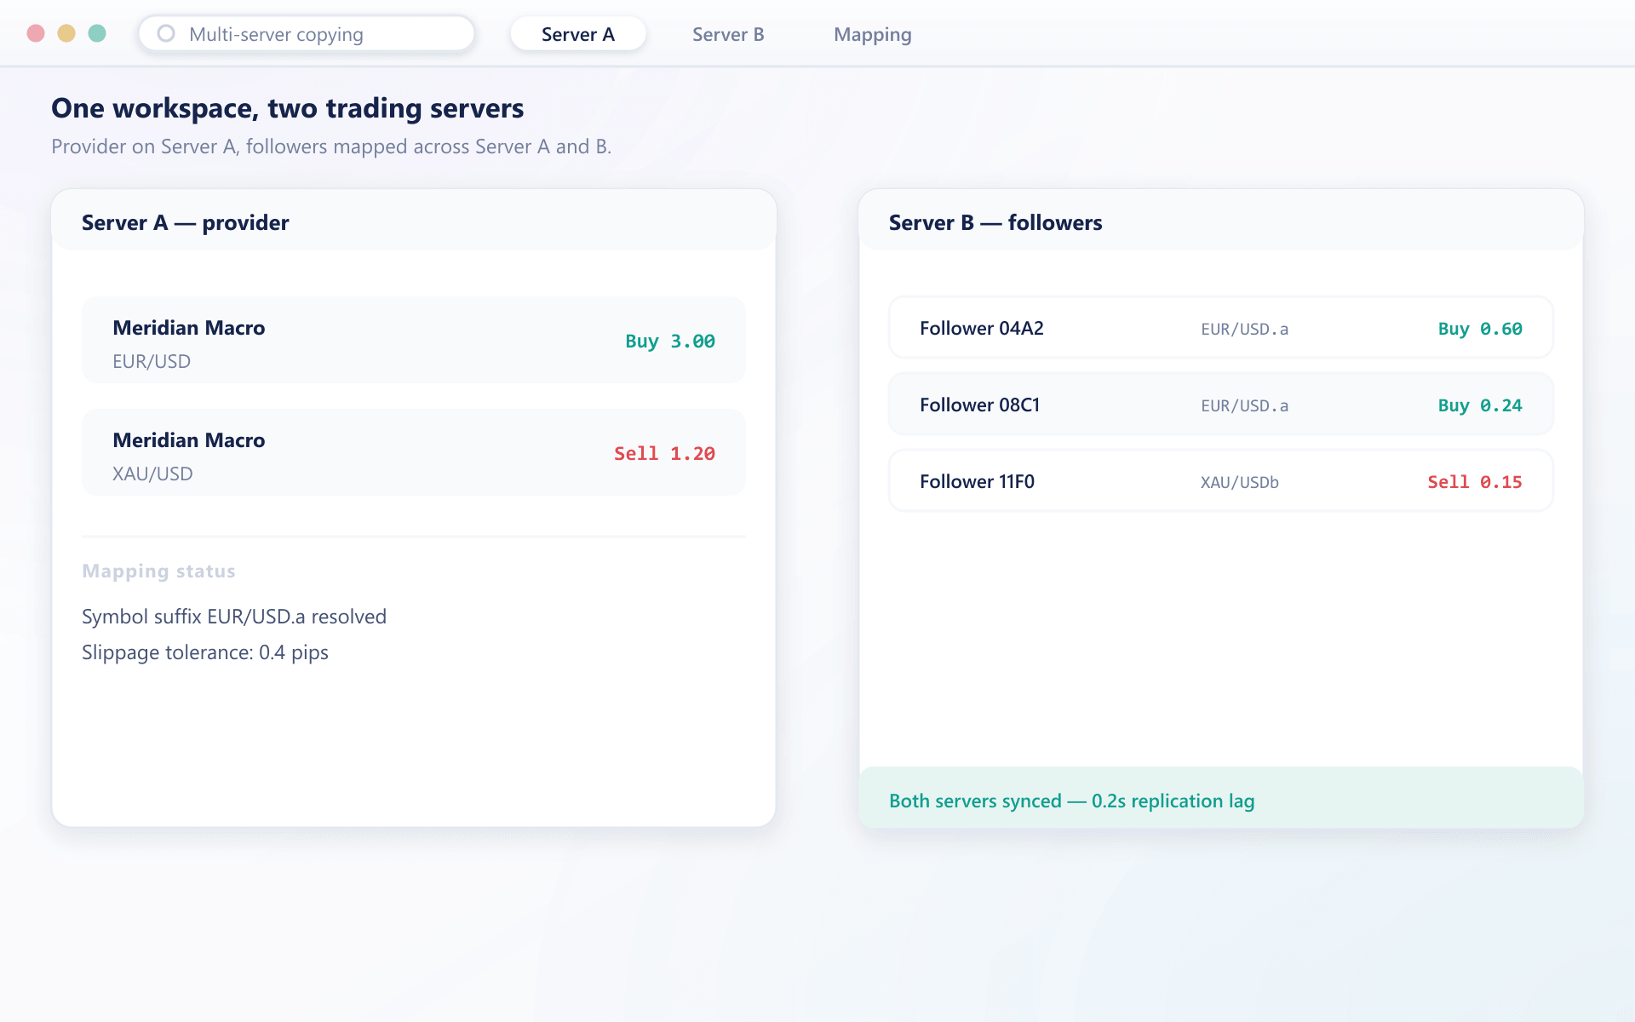The image size is (1635, 1022).
Task: Click the Provider on Server A subtitle
Action: tap(331, 146)
